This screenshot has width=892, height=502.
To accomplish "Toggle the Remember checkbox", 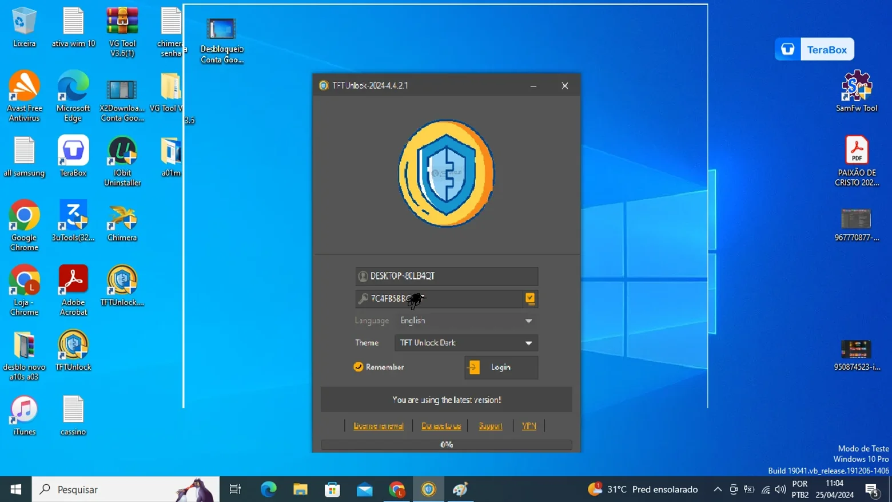I will tap(359, 367).
